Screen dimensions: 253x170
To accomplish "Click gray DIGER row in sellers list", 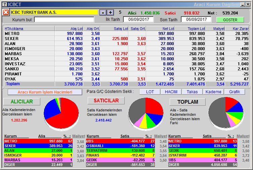I will tap(120, 165).
